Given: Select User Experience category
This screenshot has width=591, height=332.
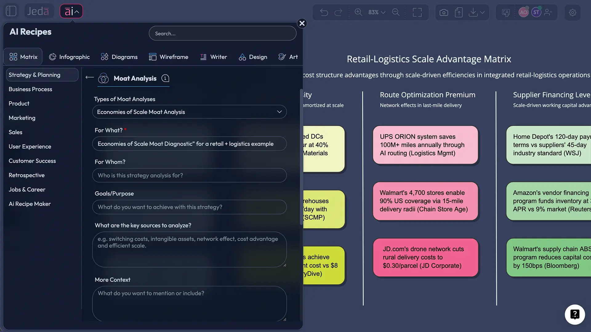Looking at the screenshot, I should [30, 147].
